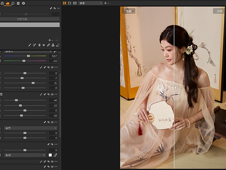226x170 pixels.
Task: Edit the field showing value -23
Action: [53, 105]
